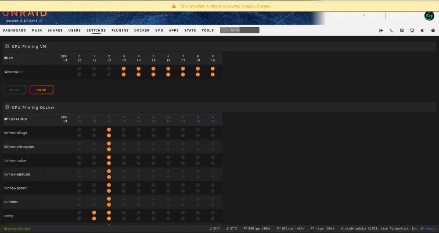Toggle CPU 1 pin for emby
Viewport: 439px width, 233px height.
[x=94, y=212]
